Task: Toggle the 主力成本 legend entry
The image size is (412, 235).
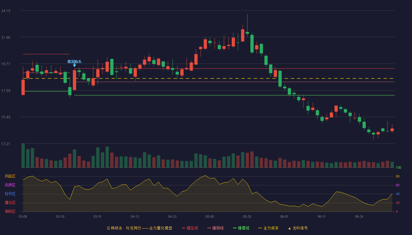Action: coord(268,228)
